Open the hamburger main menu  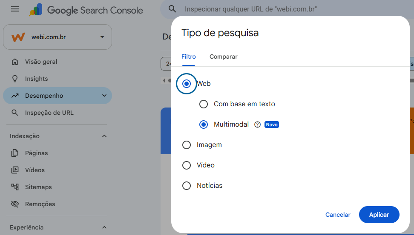[x=15, y=9]
